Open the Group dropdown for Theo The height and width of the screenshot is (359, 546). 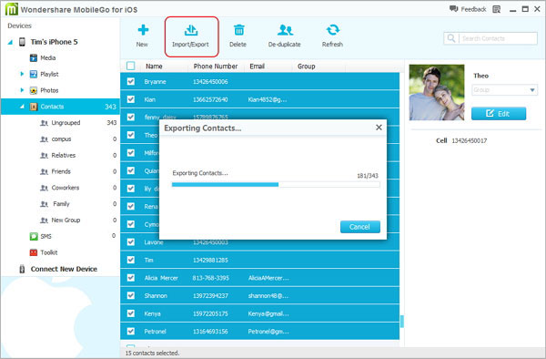pyautogui.click(x=504, y=90)
